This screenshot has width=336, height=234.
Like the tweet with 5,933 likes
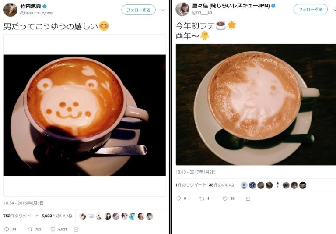click(53, 230)
